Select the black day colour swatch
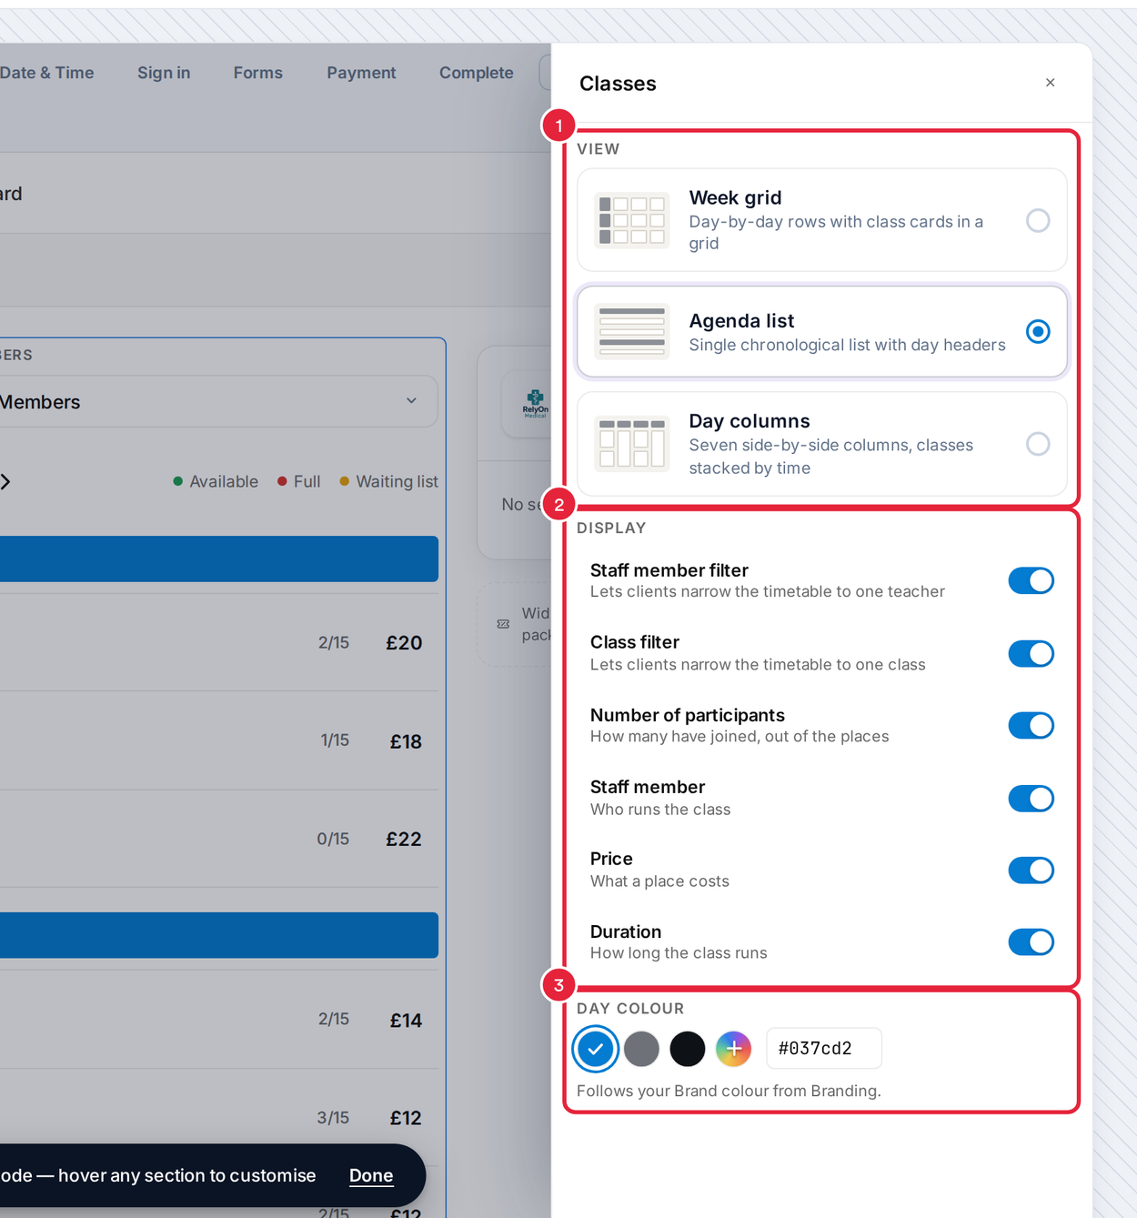1137x1218 pixels. 688,1049
